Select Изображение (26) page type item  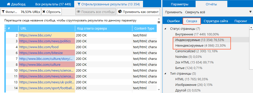(194, 85)
